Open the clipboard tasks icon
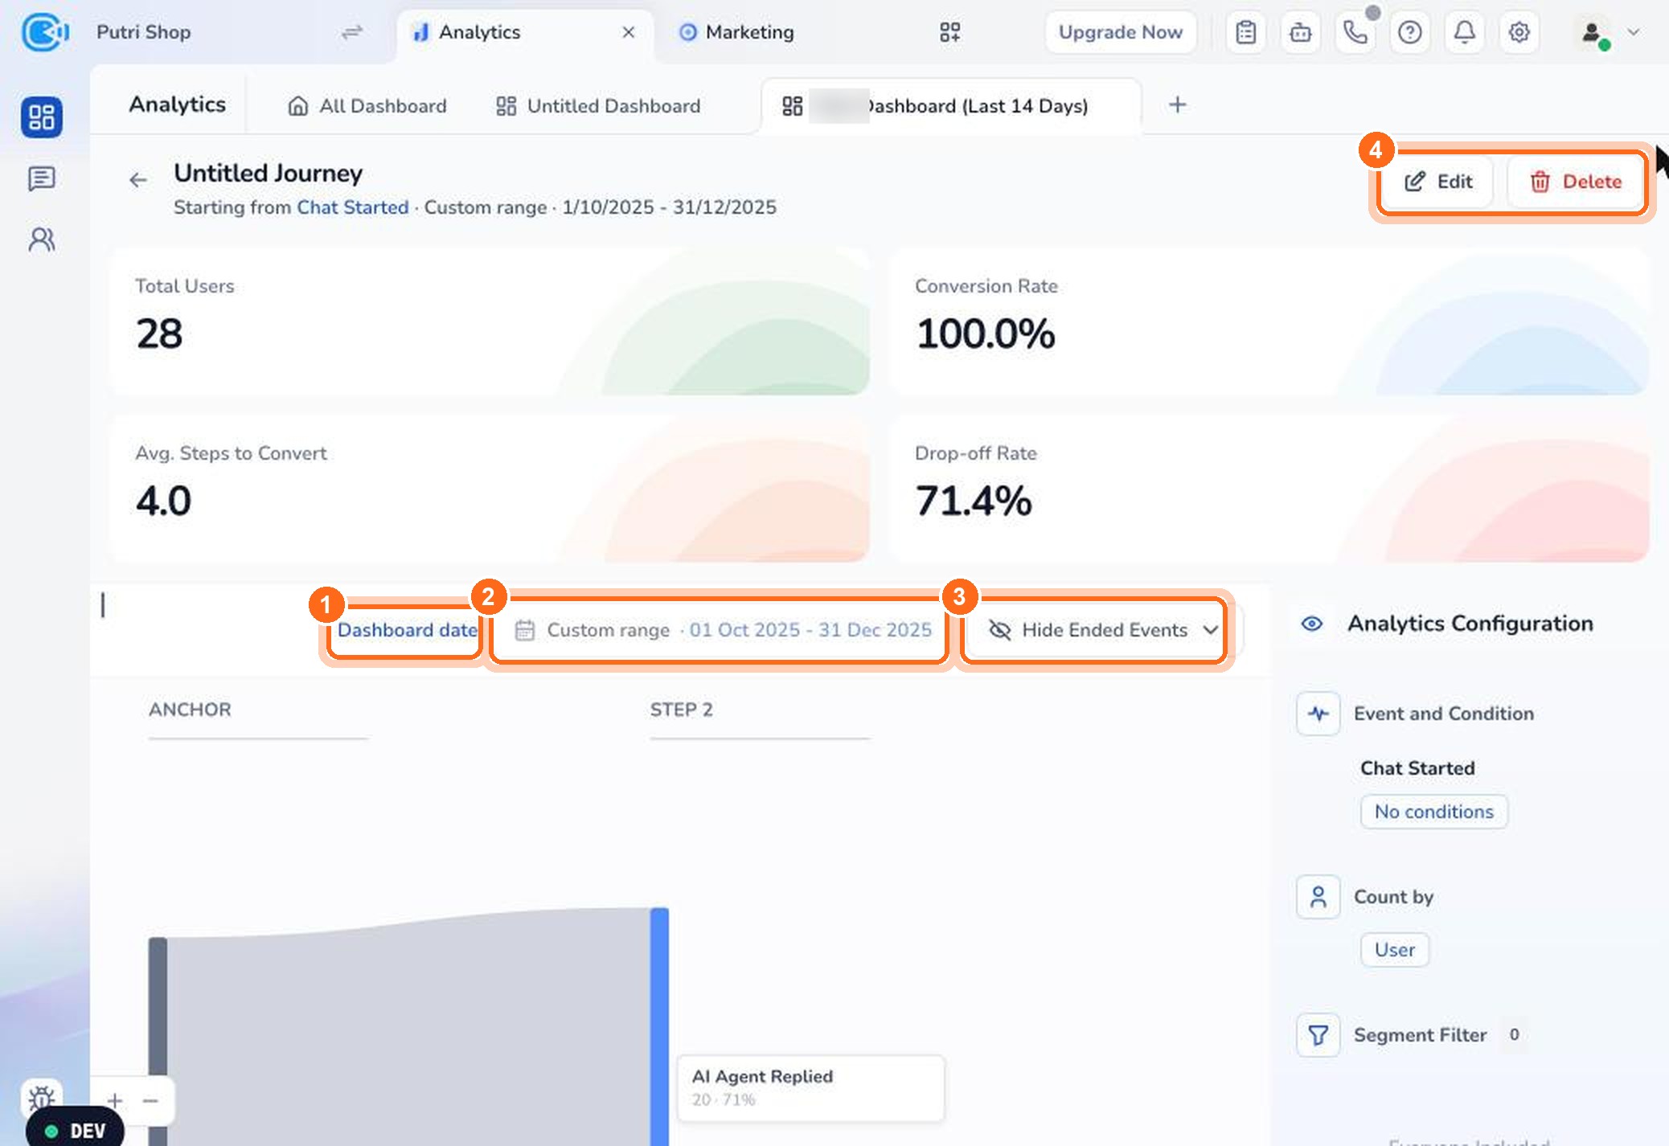Viewport: 1669px width, 1146px height. point(1246,32)
